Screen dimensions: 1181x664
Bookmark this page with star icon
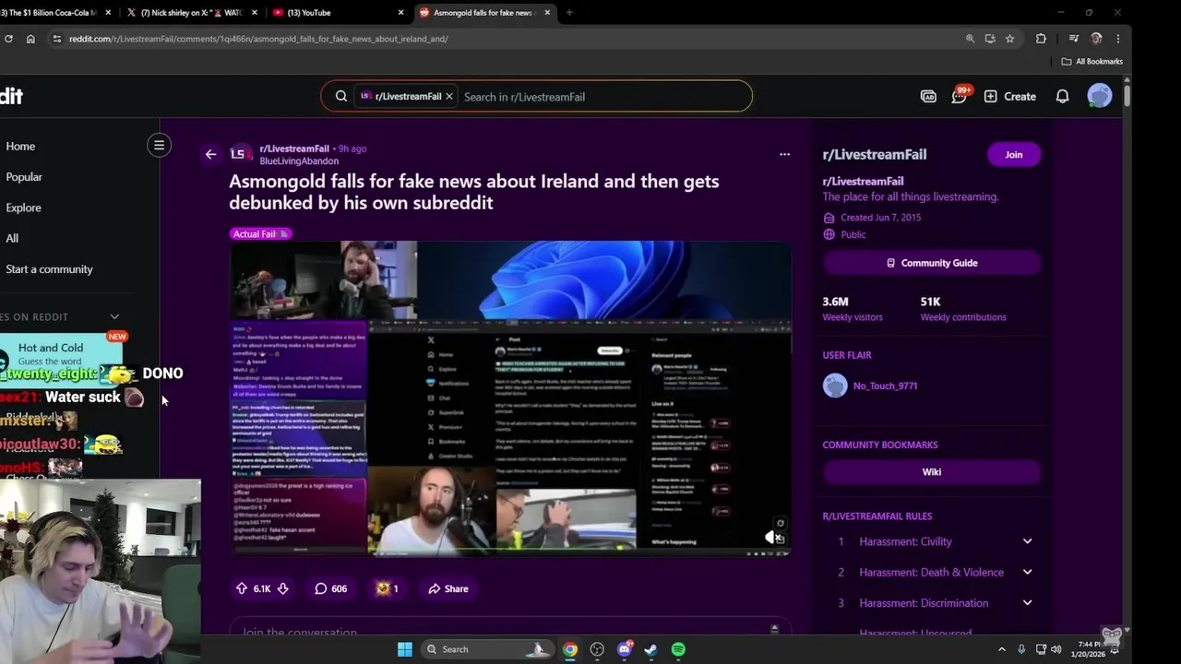tap(1010, 39)
